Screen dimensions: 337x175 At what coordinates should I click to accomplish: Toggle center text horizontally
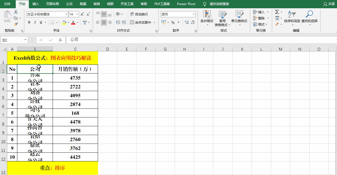pyautogui.click(x=104, y=22)
